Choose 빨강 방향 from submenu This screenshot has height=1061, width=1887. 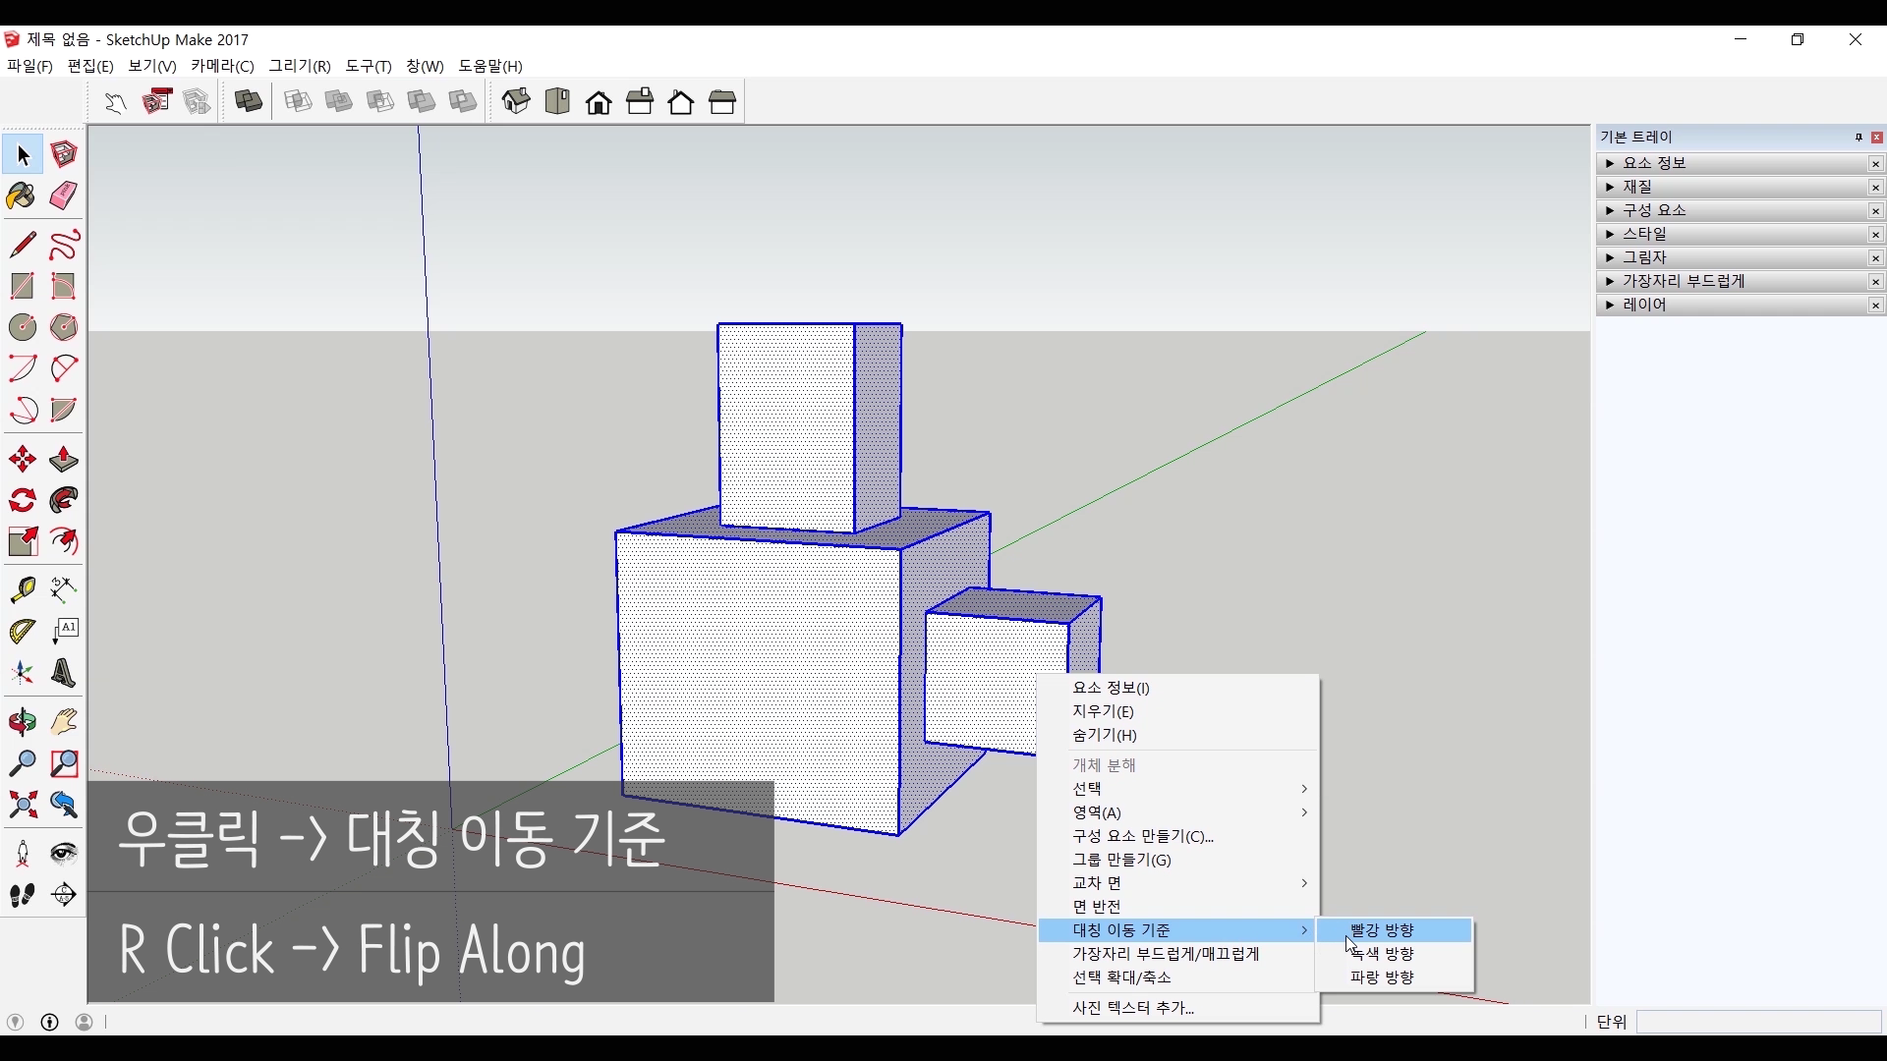point(1382,929)
